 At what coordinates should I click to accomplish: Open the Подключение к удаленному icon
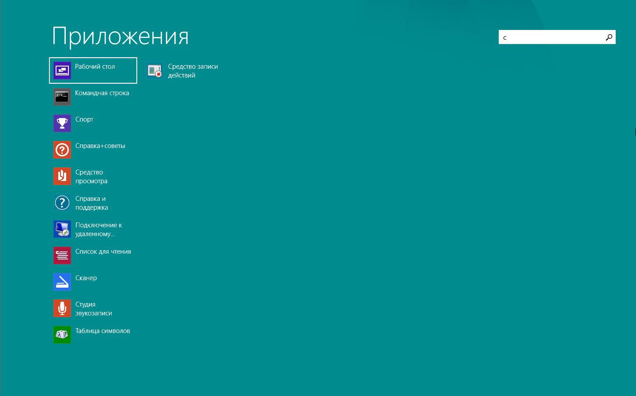[62, 229]
